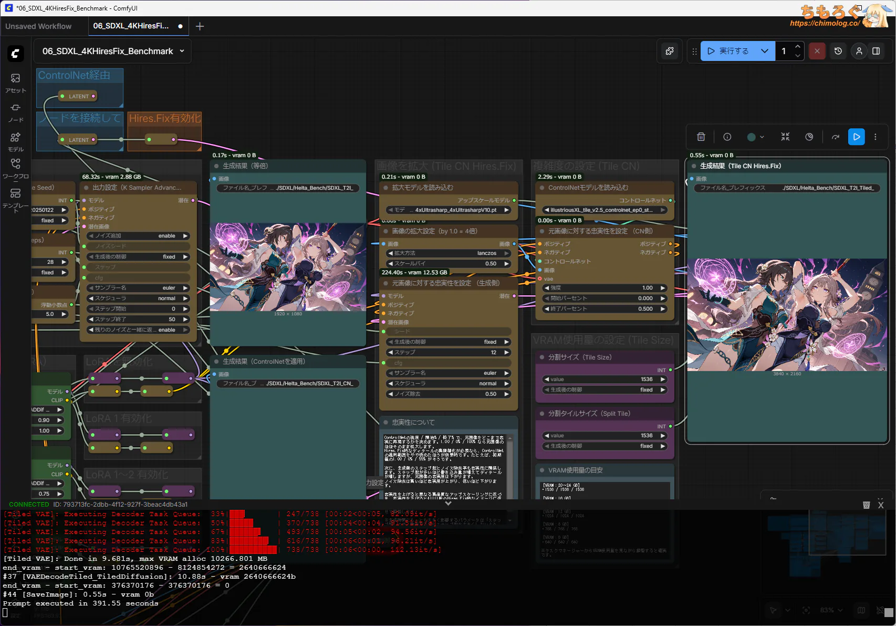Increase the batch count with the up stepper

point(798,46)
